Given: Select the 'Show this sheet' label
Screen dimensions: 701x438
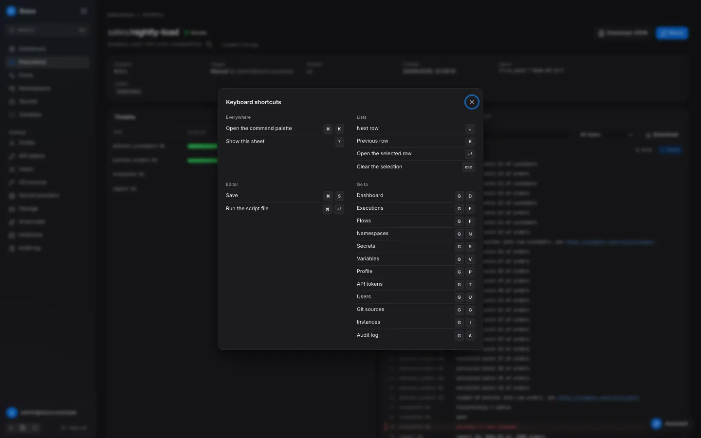Looking at the screenshot, I should pos(245,142).
